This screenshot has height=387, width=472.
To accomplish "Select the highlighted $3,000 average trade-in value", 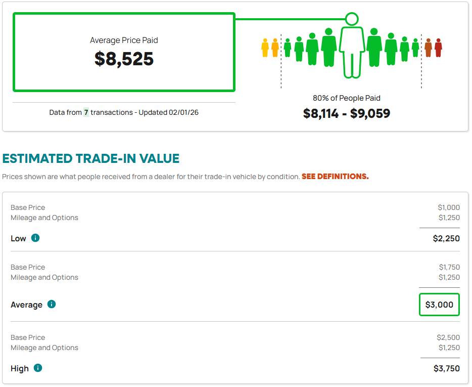I will 439,305.
